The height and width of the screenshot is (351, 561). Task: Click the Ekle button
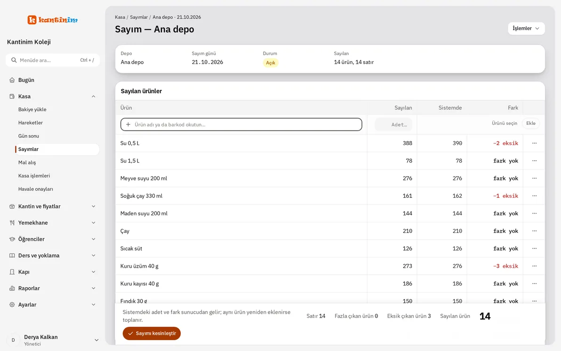tap(531, 123)
